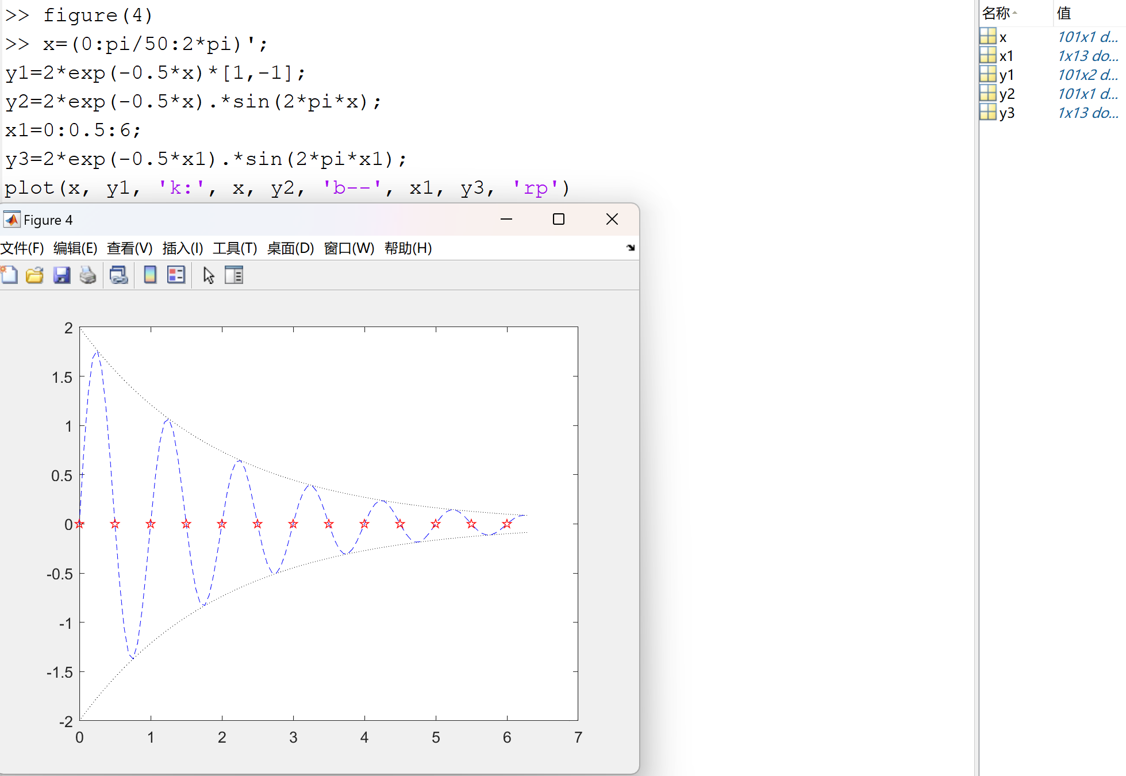Click the Link Plot toolbar icon
Image resolution: width=1126 pixels, height=776 pixels.
tap(118, 275)
